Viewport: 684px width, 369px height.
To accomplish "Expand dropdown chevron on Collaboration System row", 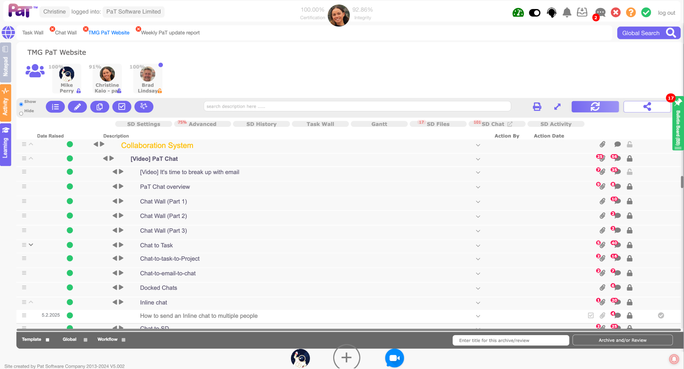I will pyautogui.click(x=478, y=145).
